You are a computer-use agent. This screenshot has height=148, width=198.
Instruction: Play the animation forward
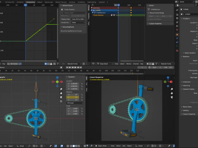pyautogui.click(x=75, y=67)
